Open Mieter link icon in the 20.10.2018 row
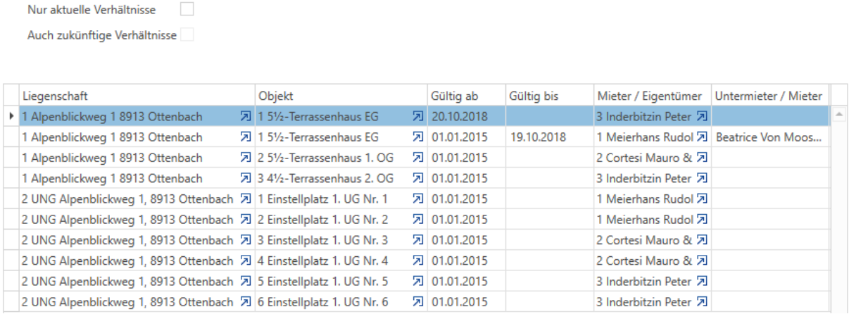Viewport: 849px width, 314px height. (x=701, y=115)
